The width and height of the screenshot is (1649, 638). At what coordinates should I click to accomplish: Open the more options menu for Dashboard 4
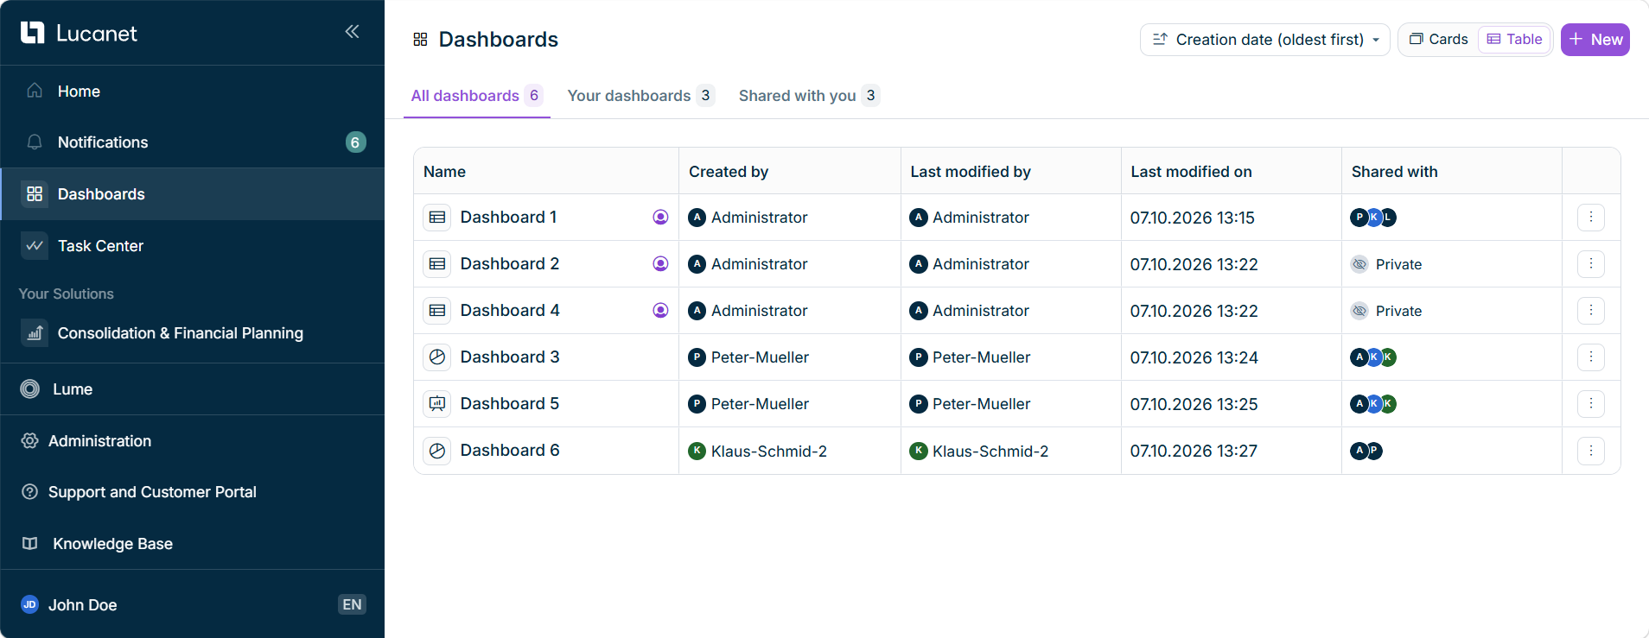tap(1591, 311)
